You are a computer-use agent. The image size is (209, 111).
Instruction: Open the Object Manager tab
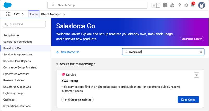[x=51, y=14]
